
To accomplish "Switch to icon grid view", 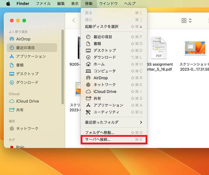I will click(x=184, y=20).
